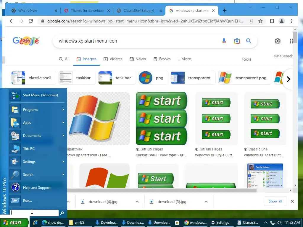303x227 pixels.
Task: Open the three green start buttons thumbnail
Action: pos(161,118)
